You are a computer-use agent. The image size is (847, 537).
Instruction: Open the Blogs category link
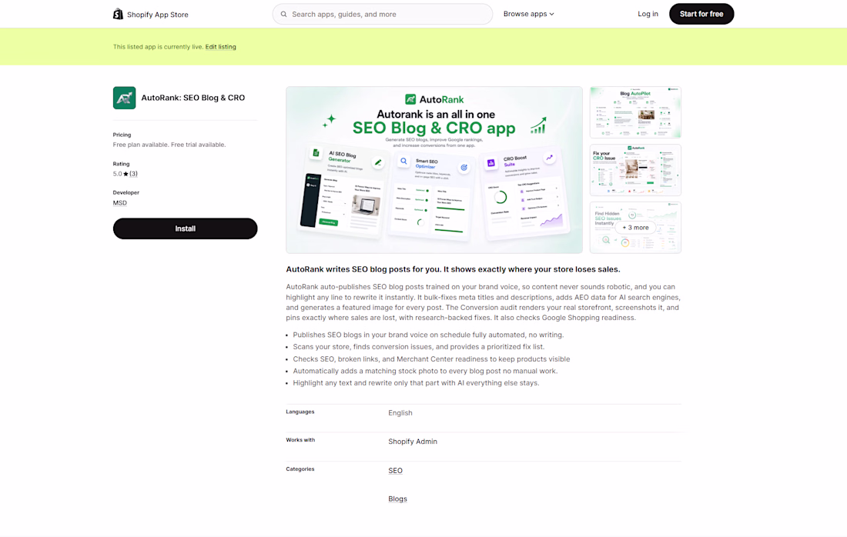(x=397, y=499)
